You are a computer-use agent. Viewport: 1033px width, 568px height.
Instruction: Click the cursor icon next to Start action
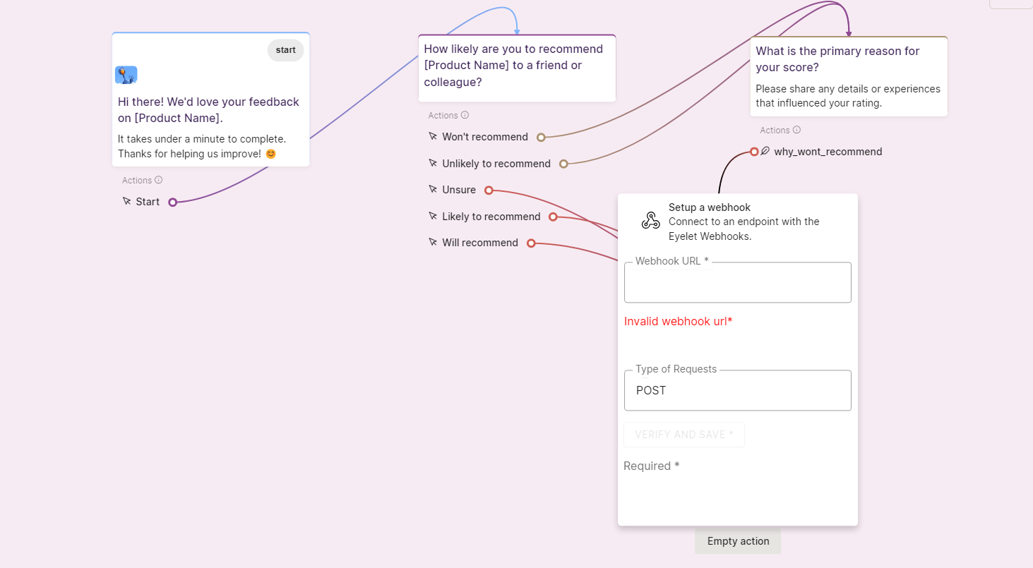(127, 201)
